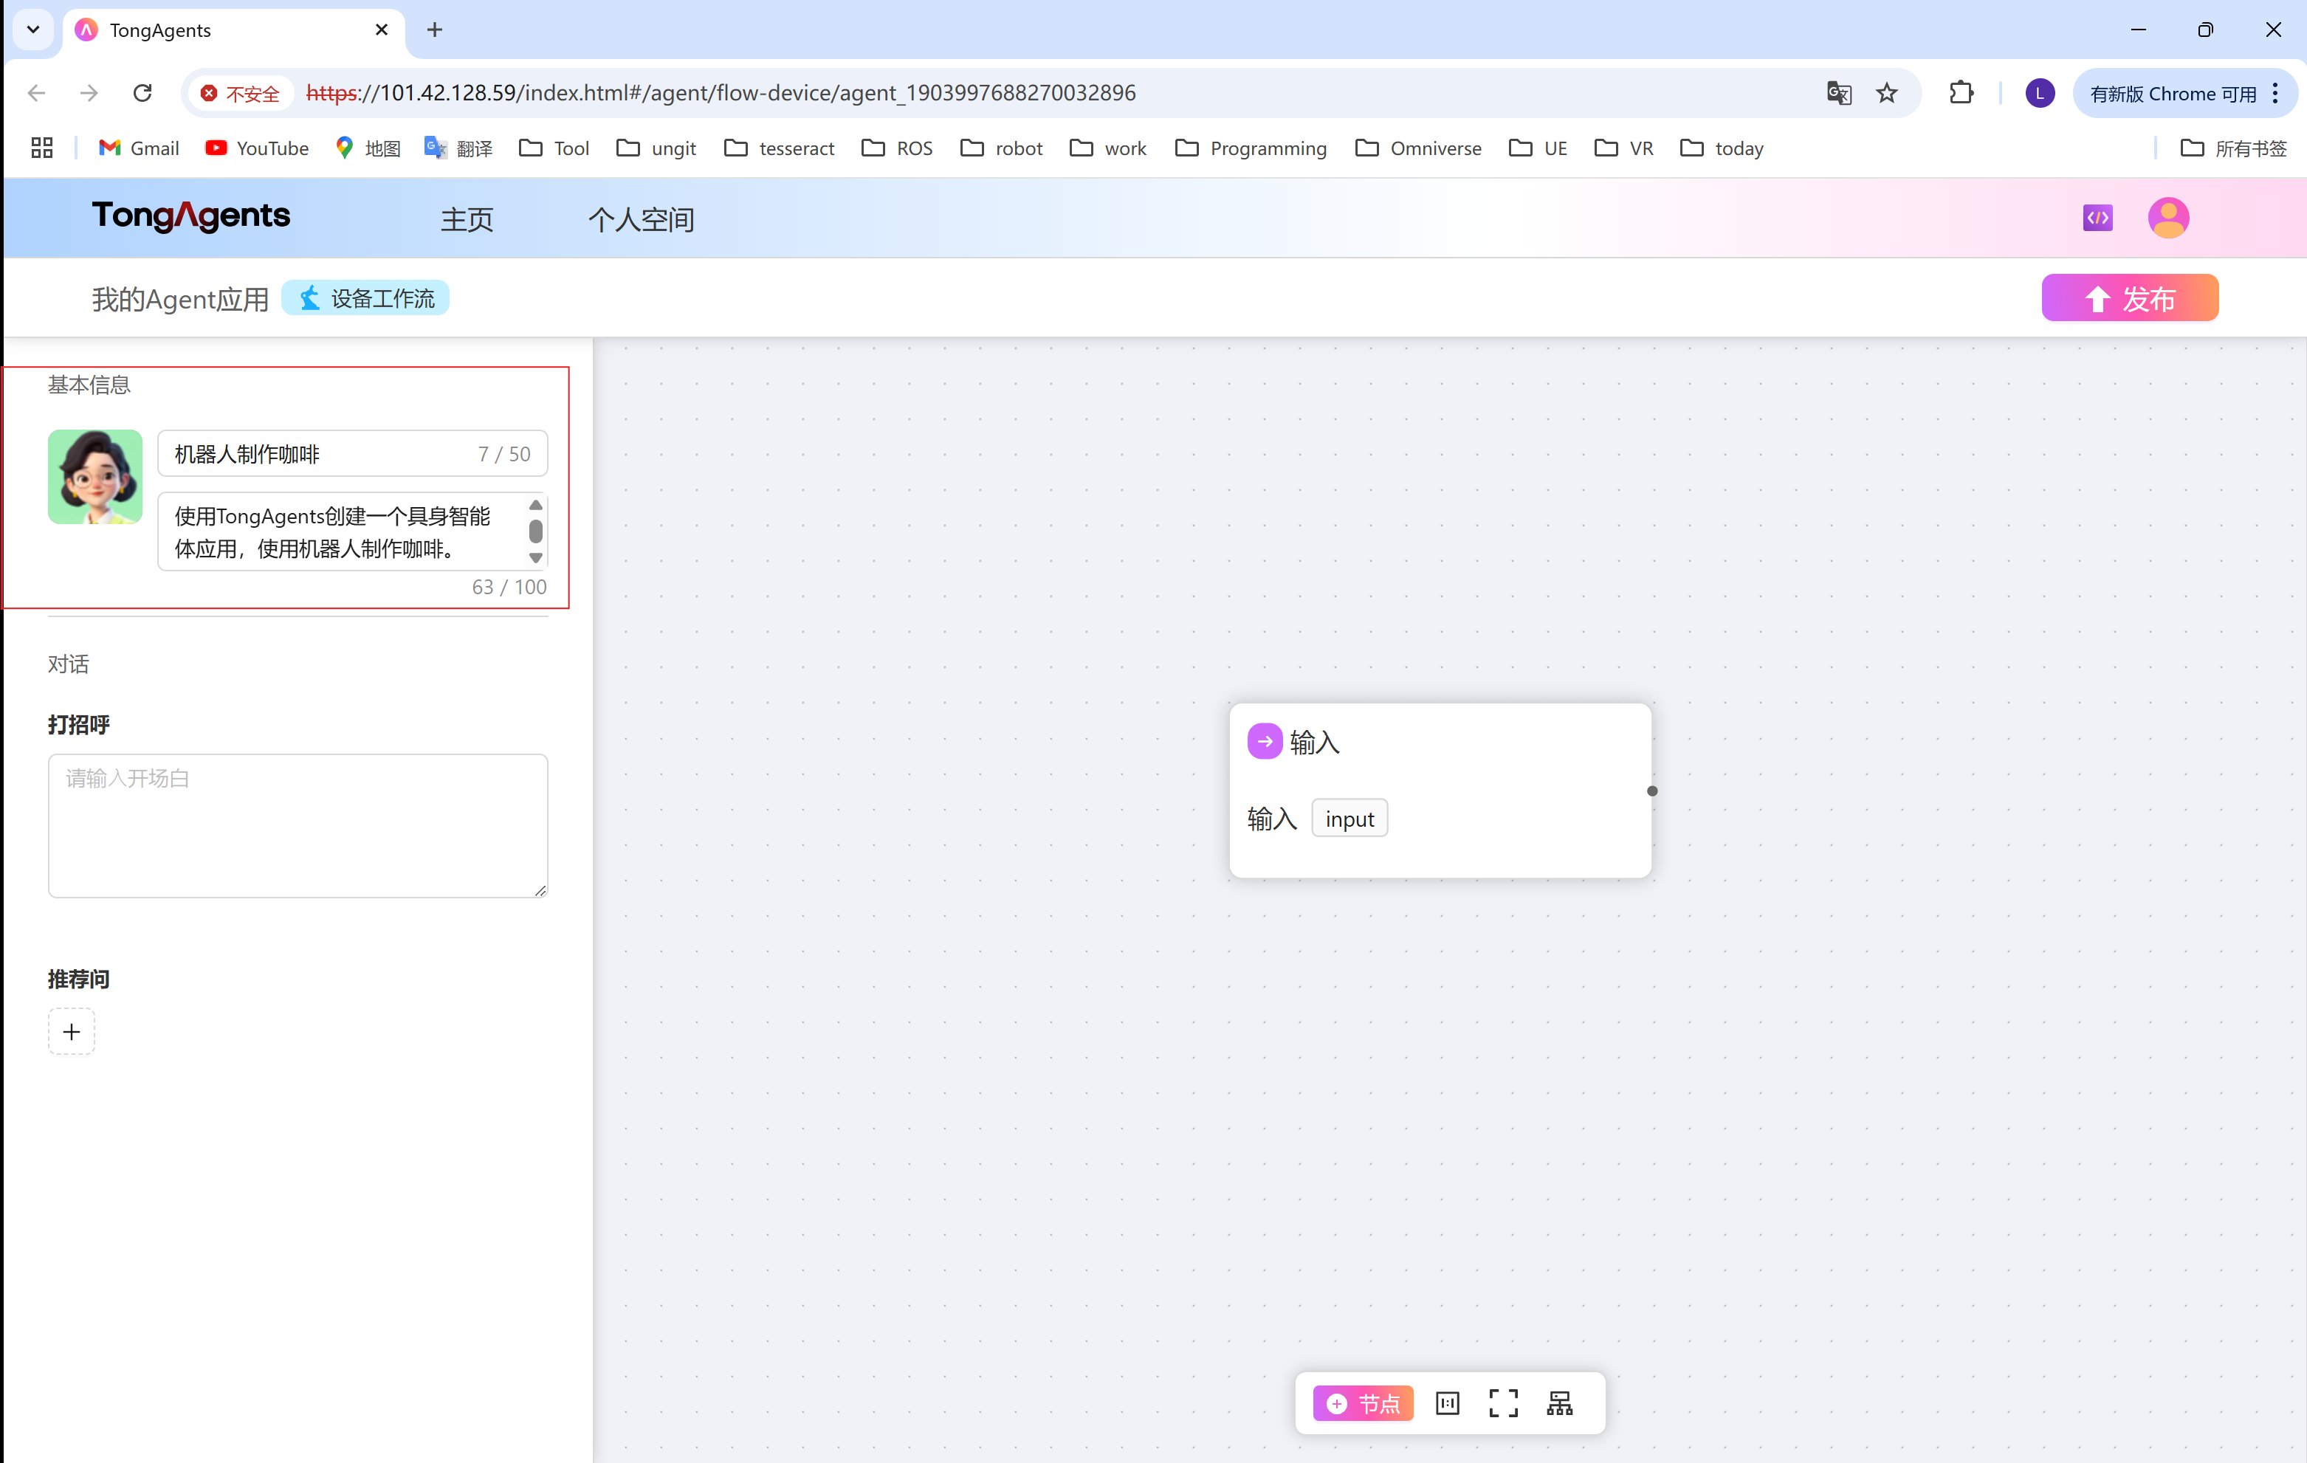The image size is (2307, 1463).
Task: Click the Google Translate page icon
Action: tap(1837, 93)
